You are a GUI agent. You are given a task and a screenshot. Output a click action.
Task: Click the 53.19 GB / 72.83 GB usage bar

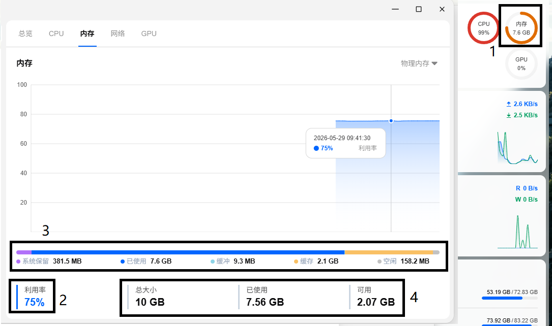tap(510, 298)
